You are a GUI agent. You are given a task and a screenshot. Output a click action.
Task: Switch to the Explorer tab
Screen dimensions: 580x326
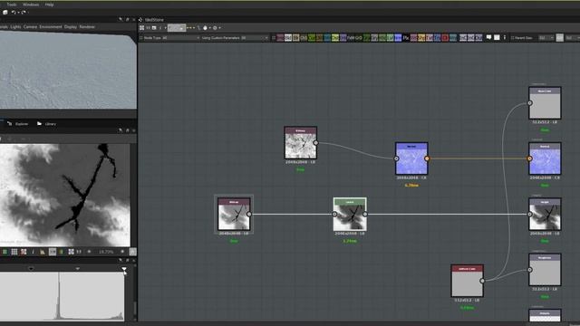(x=18, y=124)
